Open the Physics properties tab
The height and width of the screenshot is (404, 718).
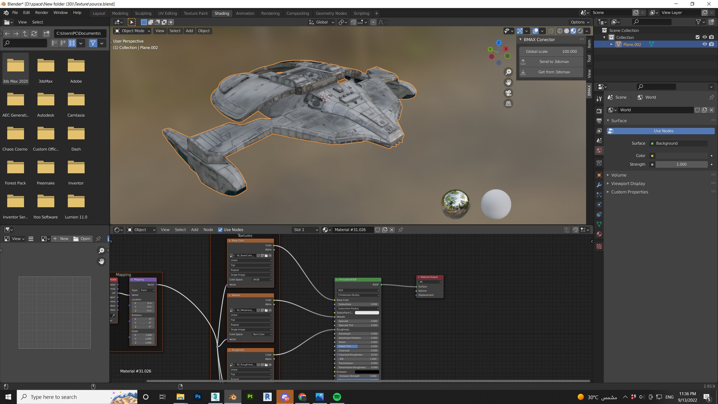599,205
